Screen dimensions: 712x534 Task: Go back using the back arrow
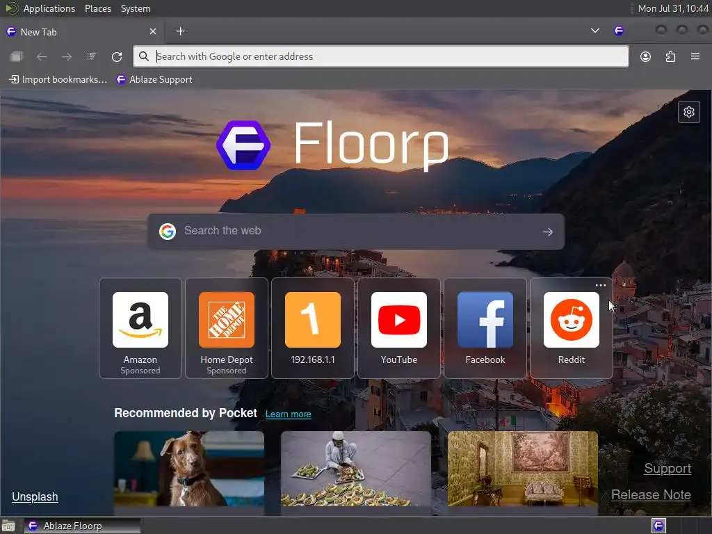pos(41,57)
